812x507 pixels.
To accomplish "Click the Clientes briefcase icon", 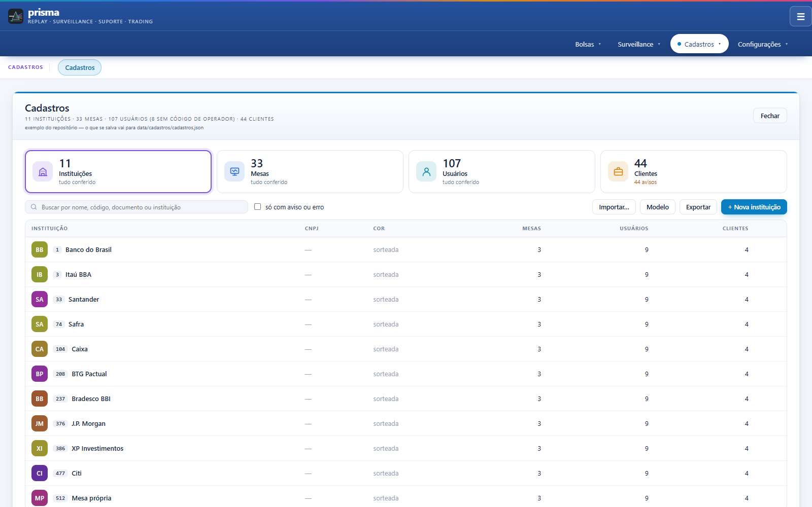I will click(x=618, y=171).
